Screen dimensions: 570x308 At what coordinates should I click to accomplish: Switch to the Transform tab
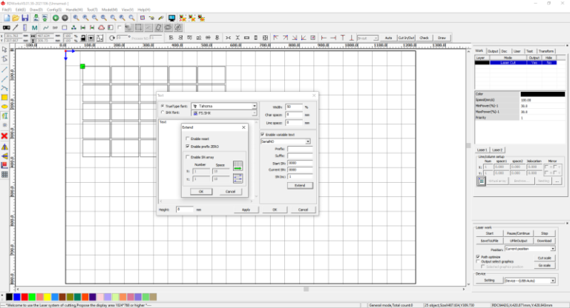pyautogui.click(x=546, y=51)
